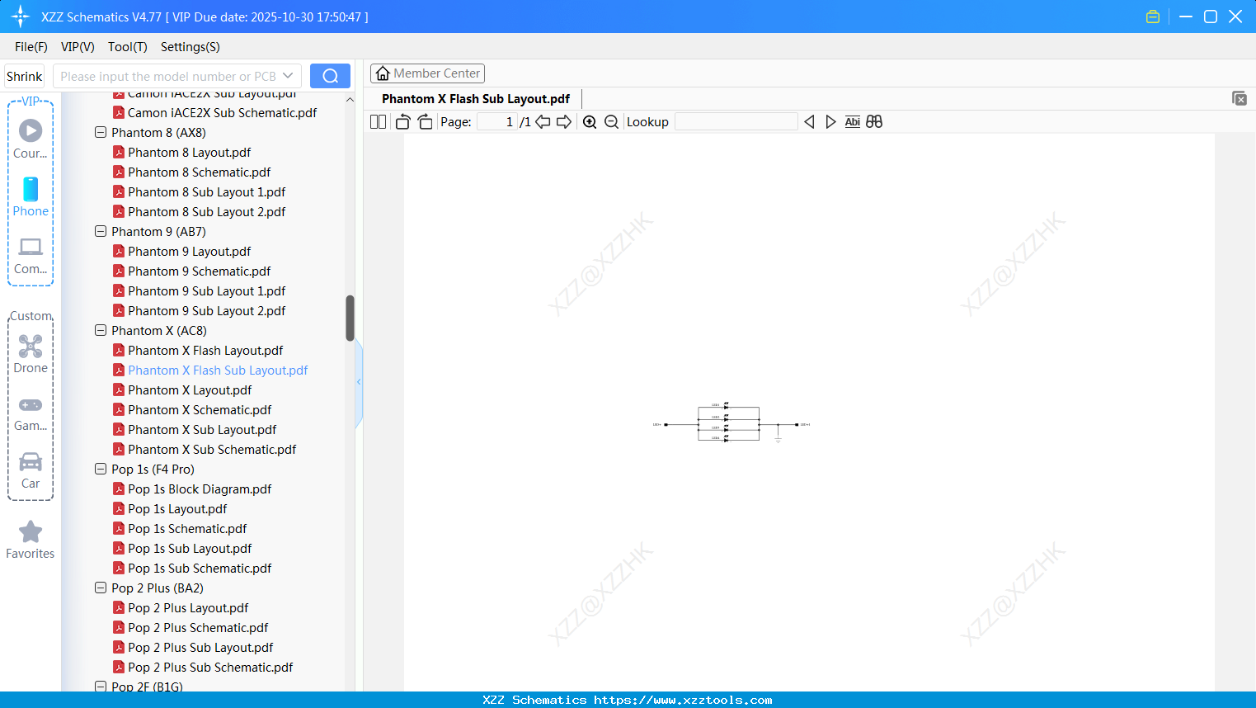Visit the xzztools.com link at bottom
This screenshot has height=708, width=1256.
tap(628, 699)
